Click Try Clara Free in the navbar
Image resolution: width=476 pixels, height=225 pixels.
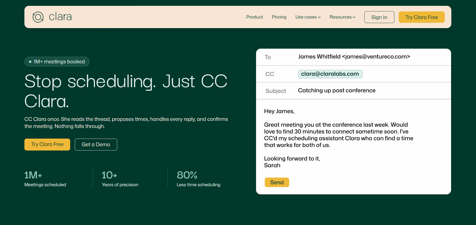coord(422,17)
